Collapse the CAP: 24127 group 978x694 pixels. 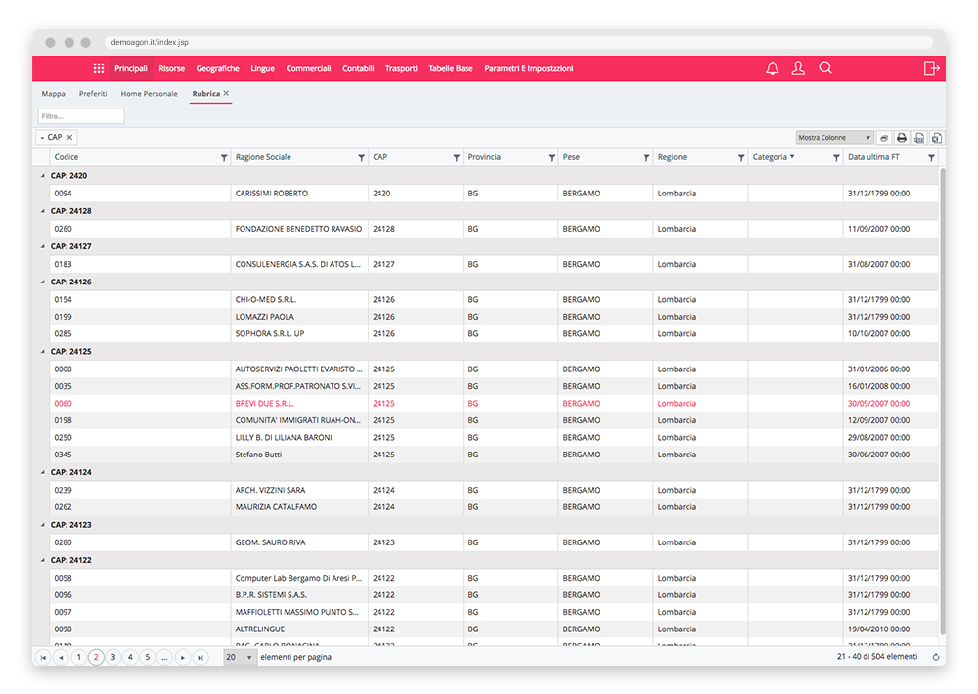pos(42,247)
